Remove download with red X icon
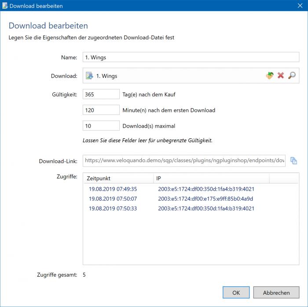This screenshot has height=307, width=308. (281, 76)
